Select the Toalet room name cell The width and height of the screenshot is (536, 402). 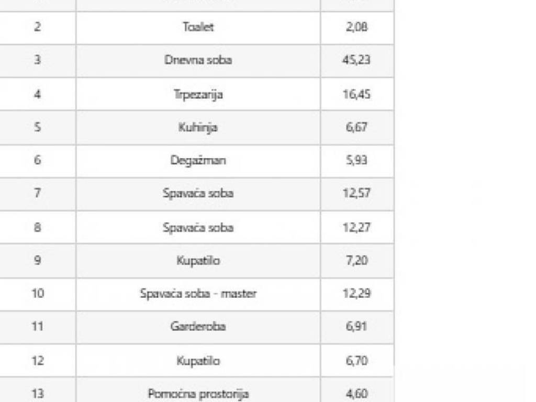click(x=198, y=27)
